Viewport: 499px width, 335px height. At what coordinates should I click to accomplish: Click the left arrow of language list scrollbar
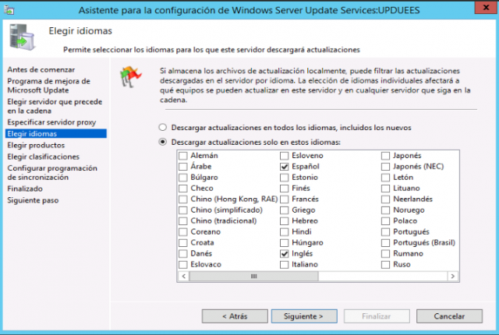[184, 277]
